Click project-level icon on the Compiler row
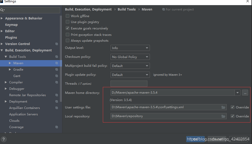Viewport: 252px width, 144px height. 57,82
